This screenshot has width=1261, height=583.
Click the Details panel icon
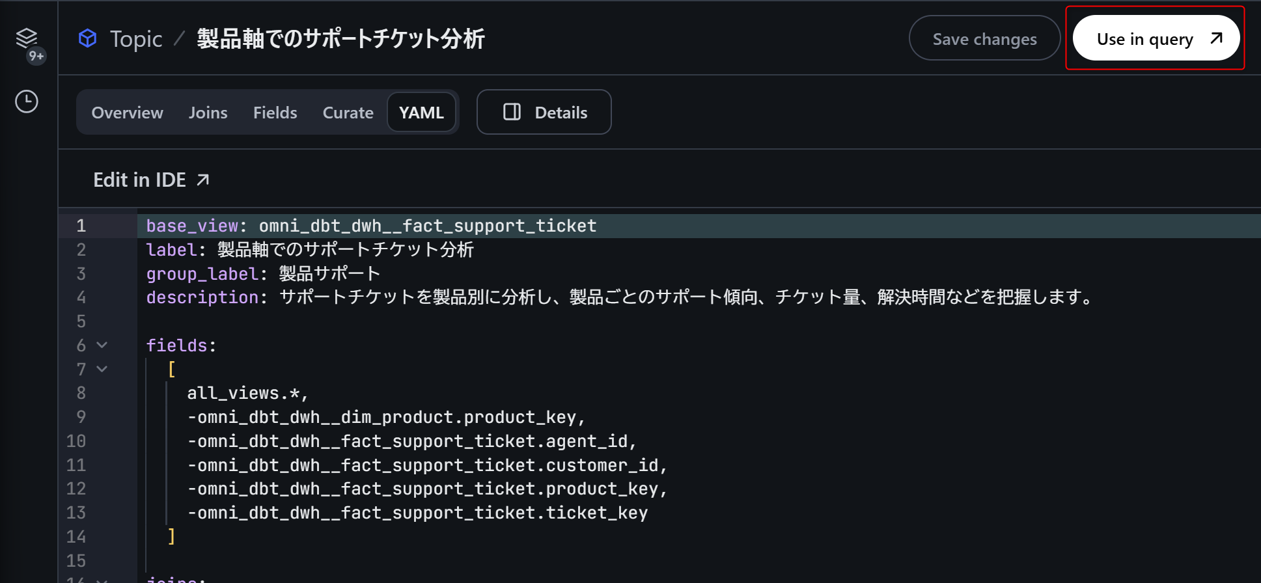point(512,112)
